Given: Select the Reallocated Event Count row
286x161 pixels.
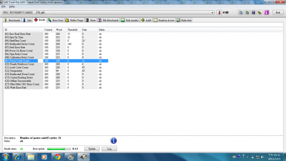Looking at the screenshot, I should click(x=56, y=74).
